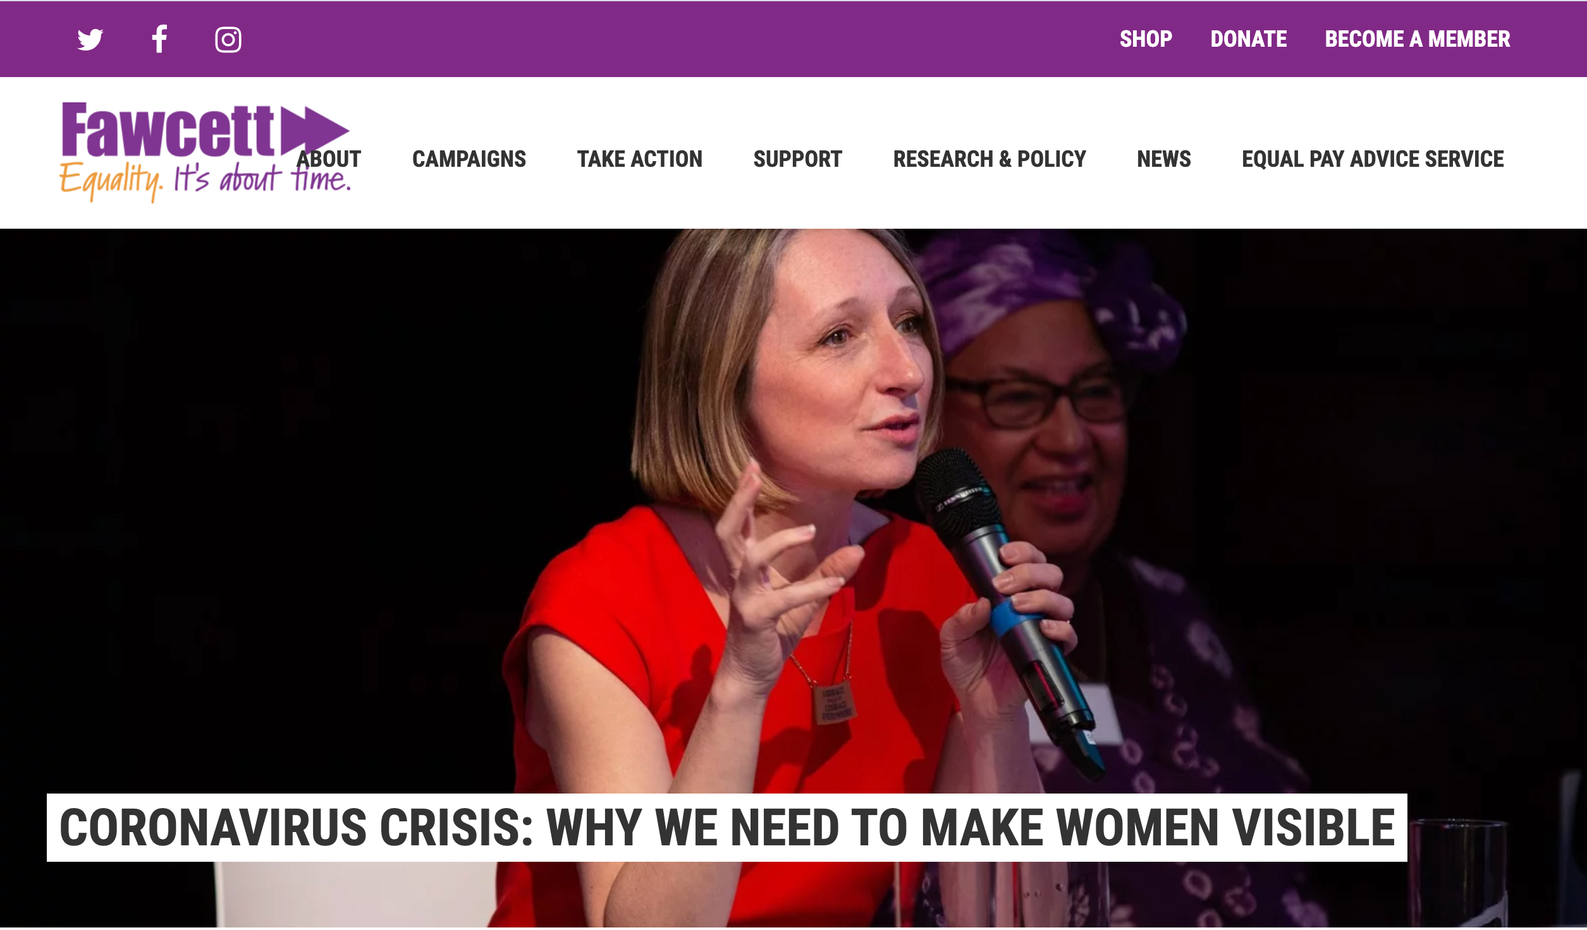Screen dimensions: 1587x930
Task: Open the Fawcett Twitter page
Action: point(90,39)
